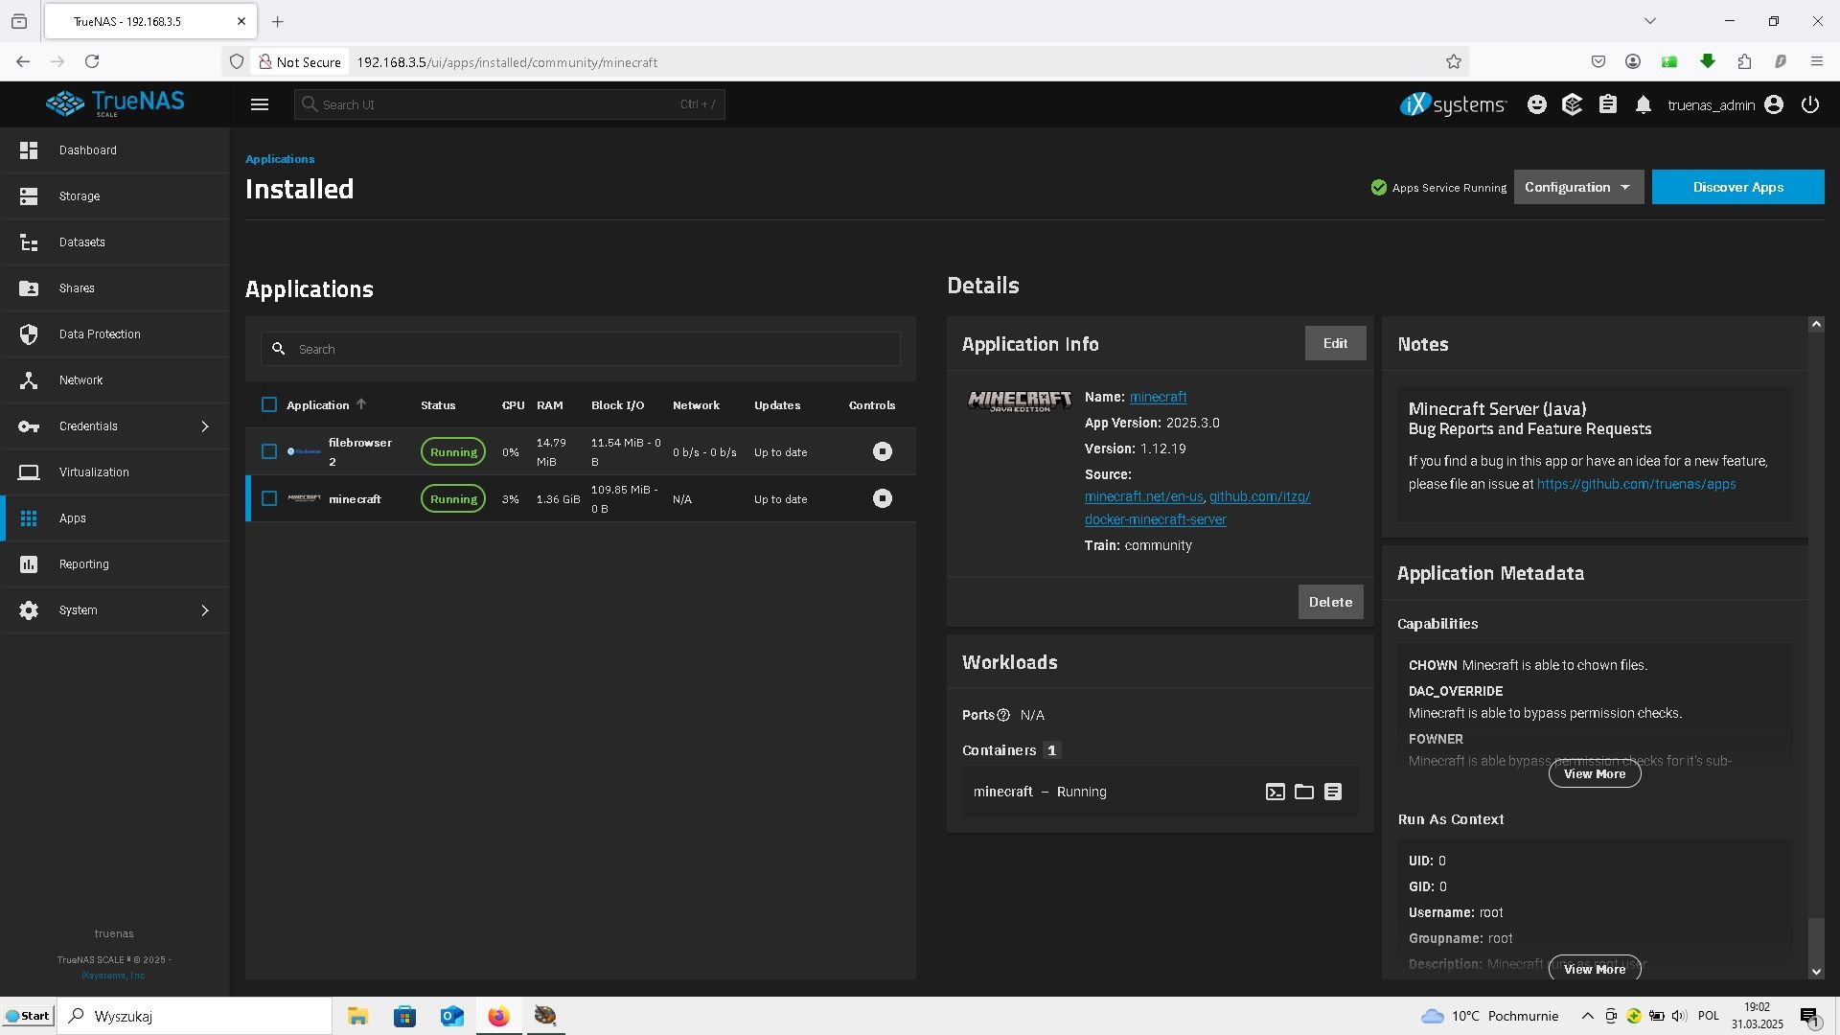
Task: Open the minecraft container shell icon
Action: (1275, 792)
